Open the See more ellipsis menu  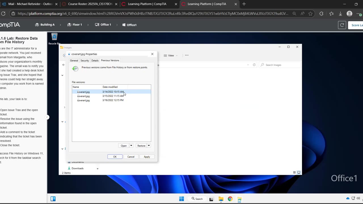[x=187, y=55]
